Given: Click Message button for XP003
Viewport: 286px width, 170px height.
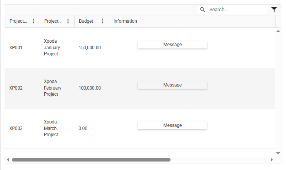Looking at the screenshot, I should (x=172, y=125).
